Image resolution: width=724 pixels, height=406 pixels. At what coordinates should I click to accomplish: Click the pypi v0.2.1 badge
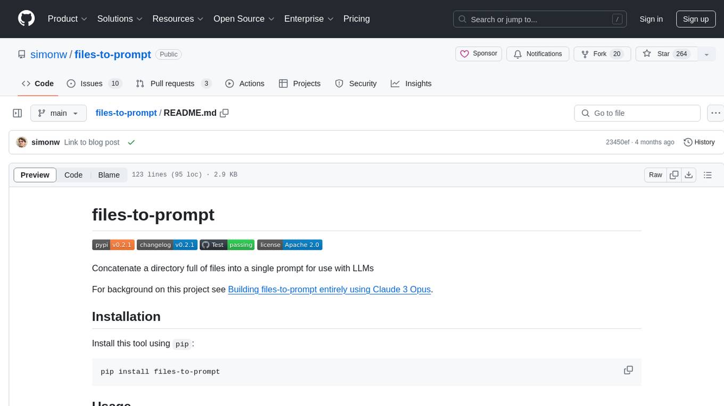(113, 244)
